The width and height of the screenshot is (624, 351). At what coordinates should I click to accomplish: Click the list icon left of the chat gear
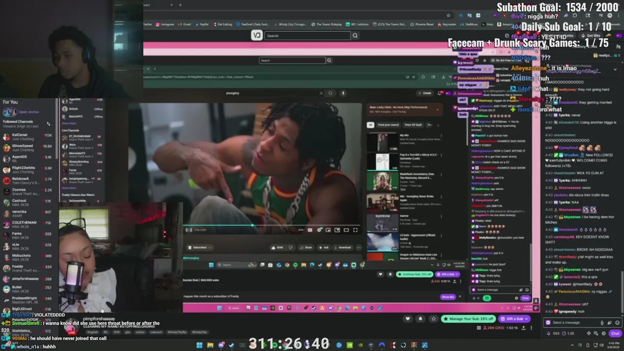pos(596,333)
